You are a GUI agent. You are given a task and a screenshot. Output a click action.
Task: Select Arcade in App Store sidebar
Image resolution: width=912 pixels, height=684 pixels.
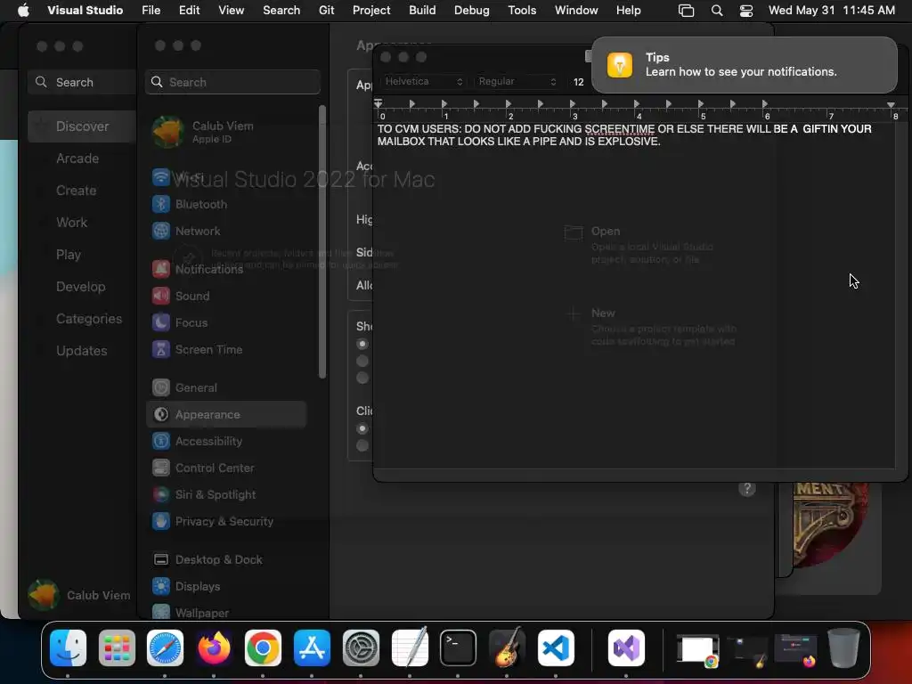coord(81,159)
